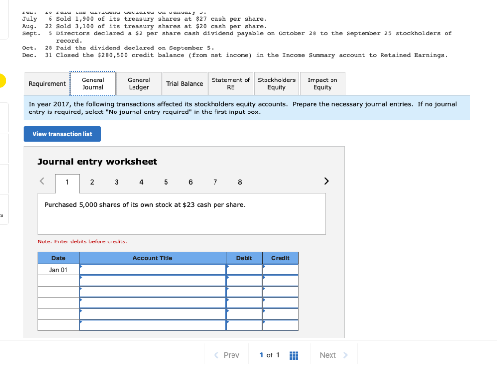Click the Debit field in fifth row
Screen dimensions: 497x369
pyautogui.click(x=244, y=314)
